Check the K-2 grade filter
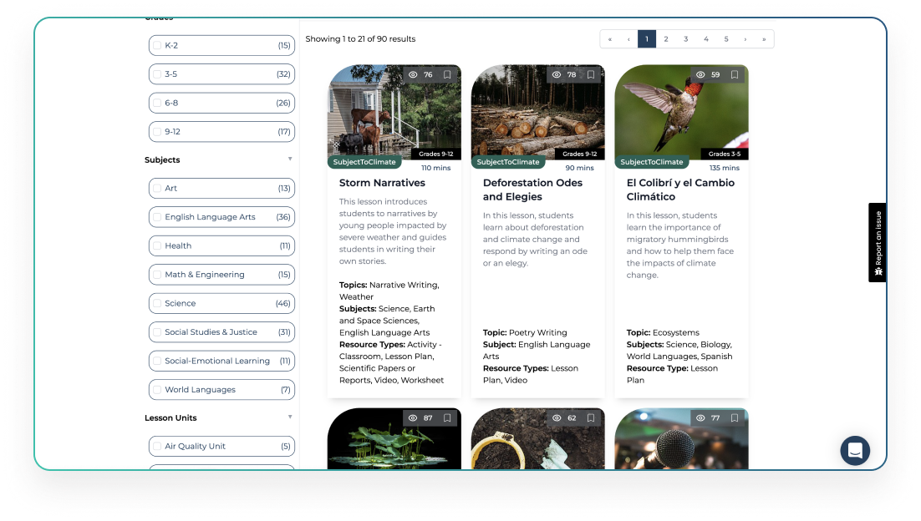The width and height of the screenshot is (921, 521). click(156, 45)
